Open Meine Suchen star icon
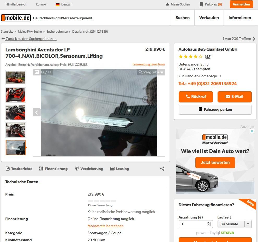 click(x=167, y=4)
